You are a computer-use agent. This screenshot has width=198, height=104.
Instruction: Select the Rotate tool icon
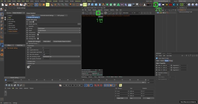tap(40, 5)
